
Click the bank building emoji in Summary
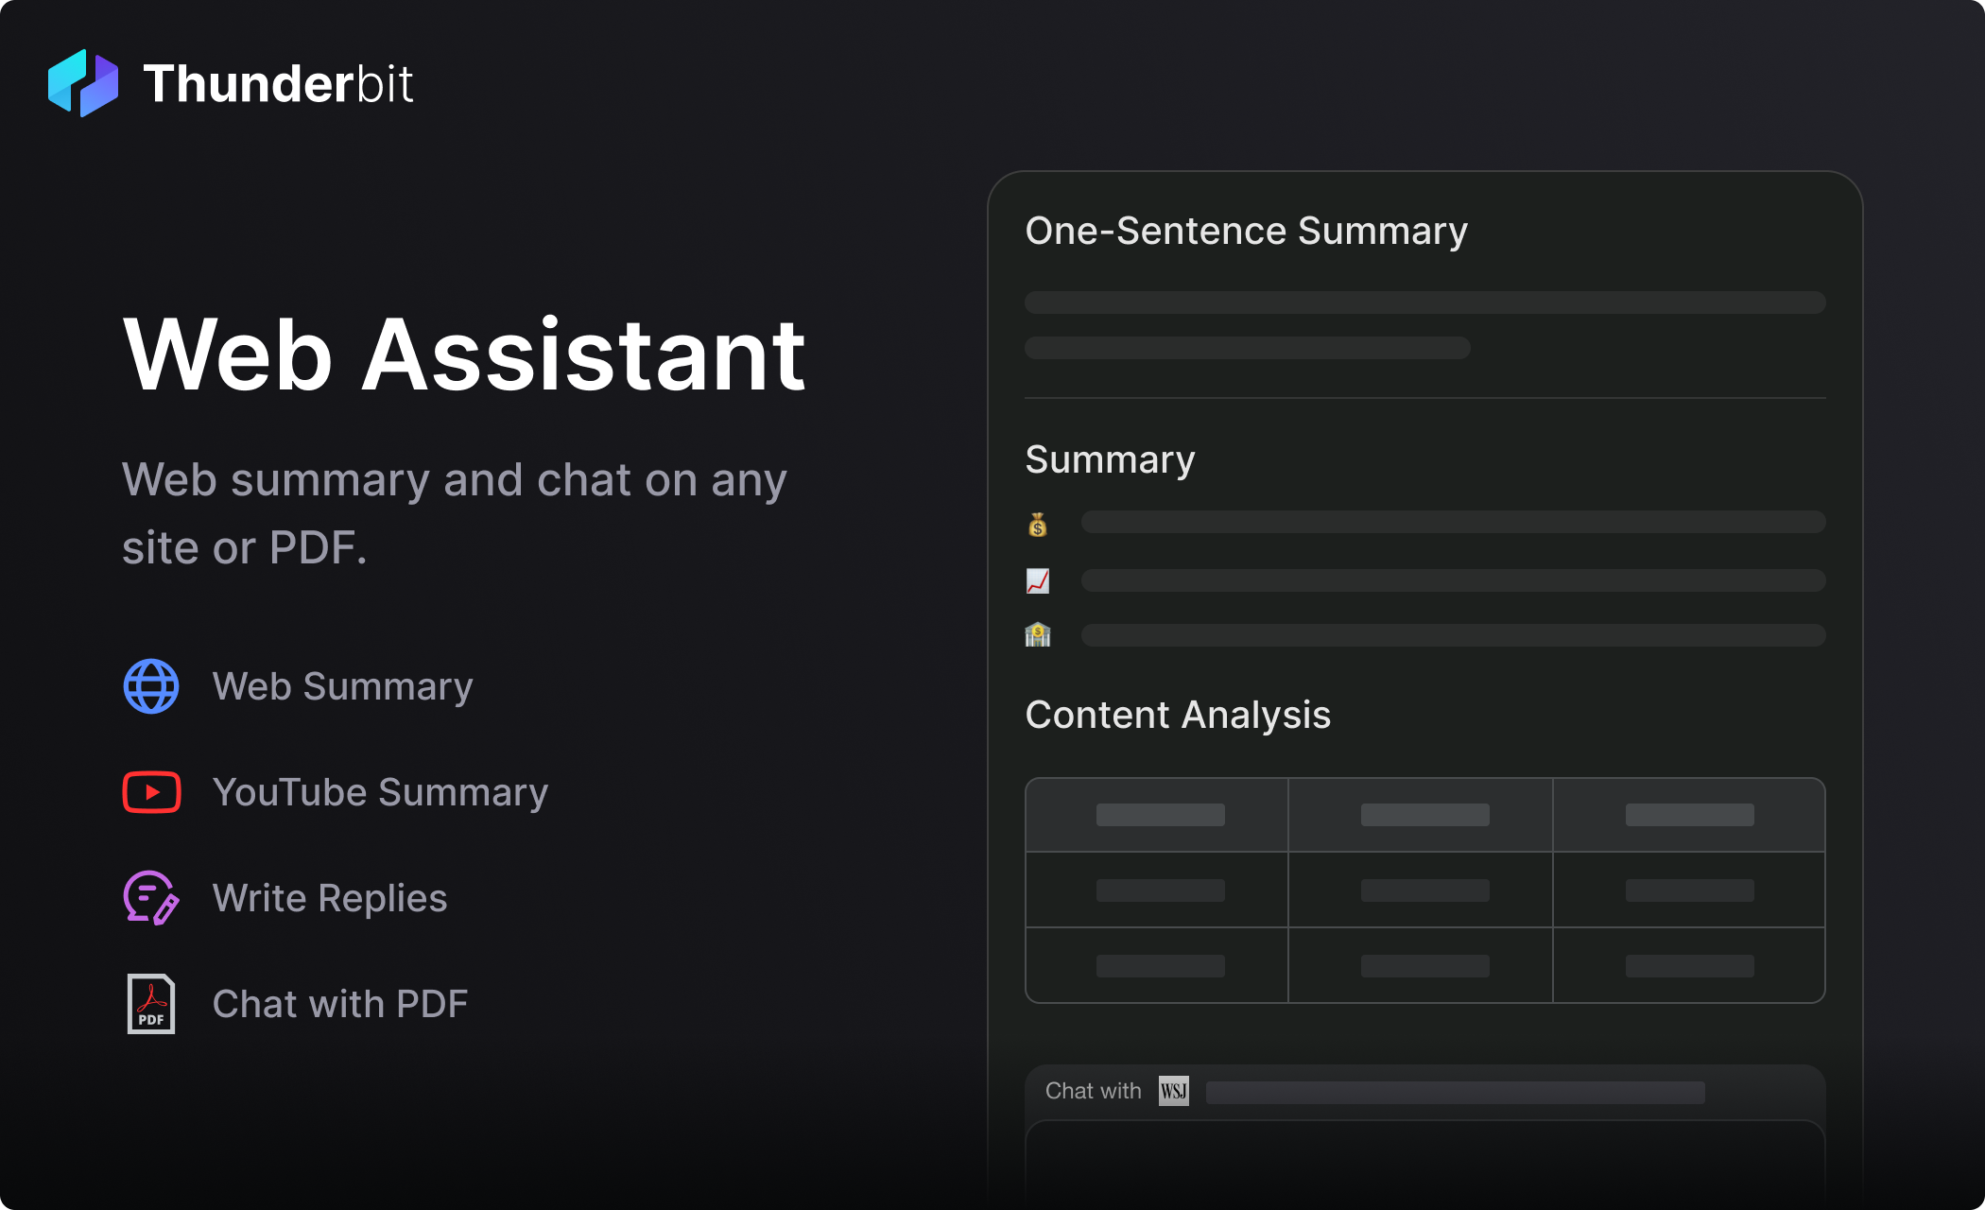1038,634
